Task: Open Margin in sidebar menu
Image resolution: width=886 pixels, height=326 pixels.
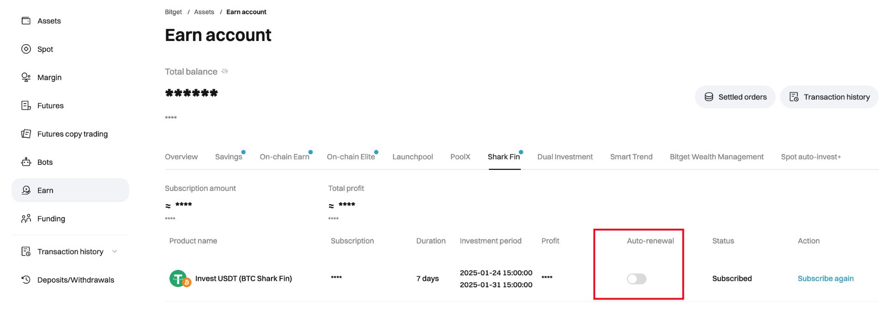Action: tap(70, 77)
